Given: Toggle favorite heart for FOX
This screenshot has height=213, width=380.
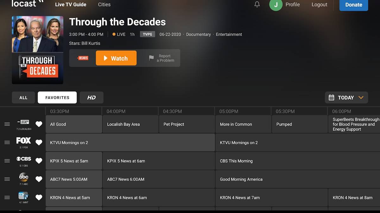Looking at the screenshot, I should point(39,143).
